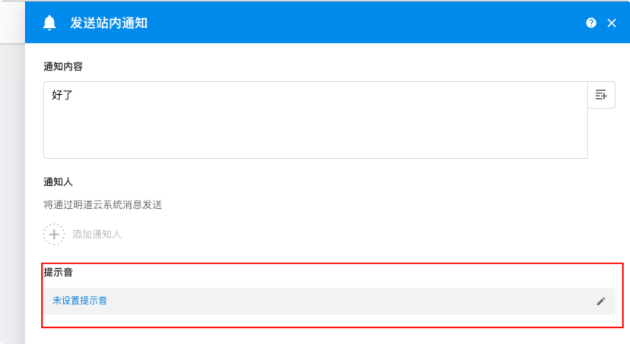Click the dashed plus circle to add a recipient
The image size is (630, 344).
pyautogui.click(x=54, y=234)
